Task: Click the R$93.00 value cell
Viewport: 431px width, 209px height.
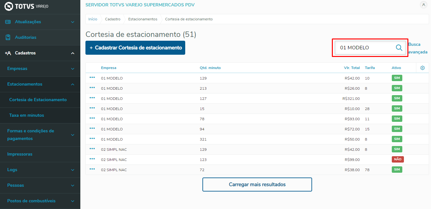Action: (x=352, y=119)
